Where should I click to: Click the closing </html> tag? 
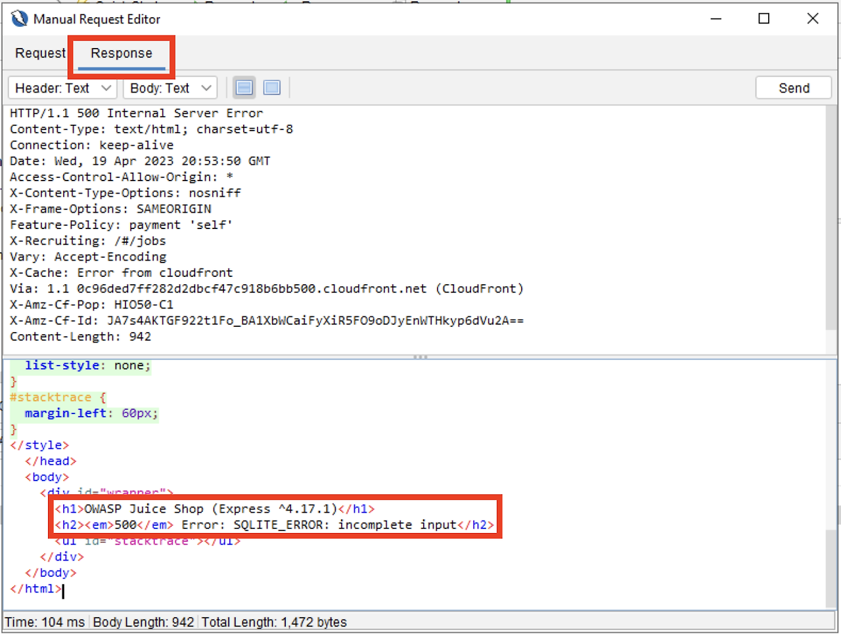tap(35, 589)
